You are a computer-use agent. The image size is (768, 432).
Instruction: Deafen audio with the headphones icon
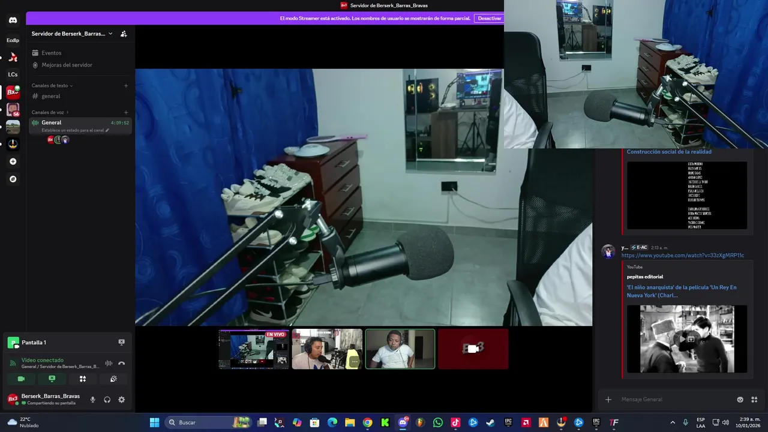pos(107,400)
